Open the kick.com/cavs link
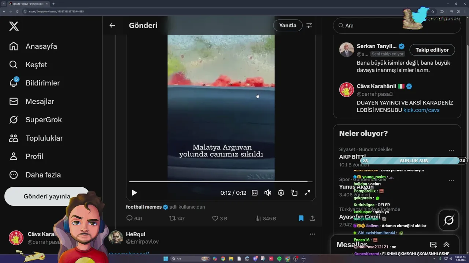The image size is (469, 263). [421, 110]
